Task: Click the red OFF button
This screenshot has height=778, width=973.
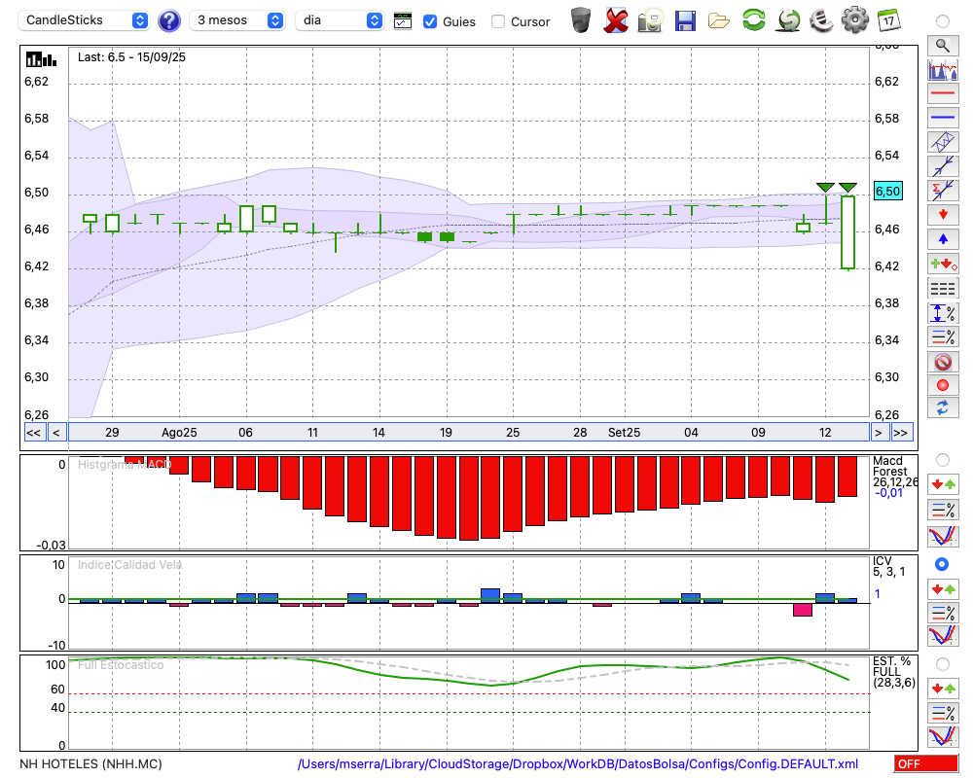Action: click(x=925, y=764)
